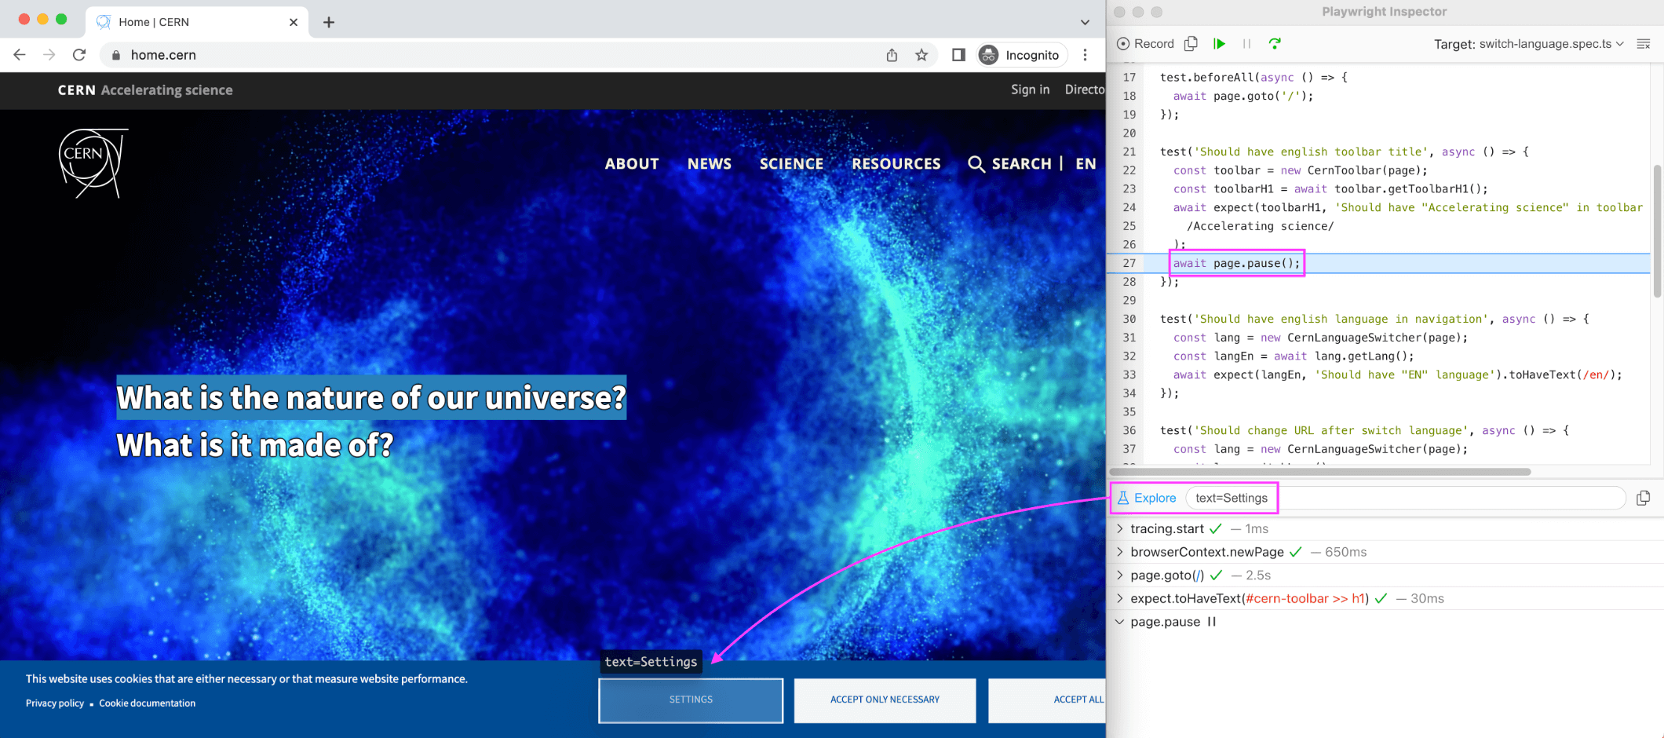Viewport: 1664px width, 738px height.
Task: Click the CERN logo on the page
Action: [x=93, y=163]
